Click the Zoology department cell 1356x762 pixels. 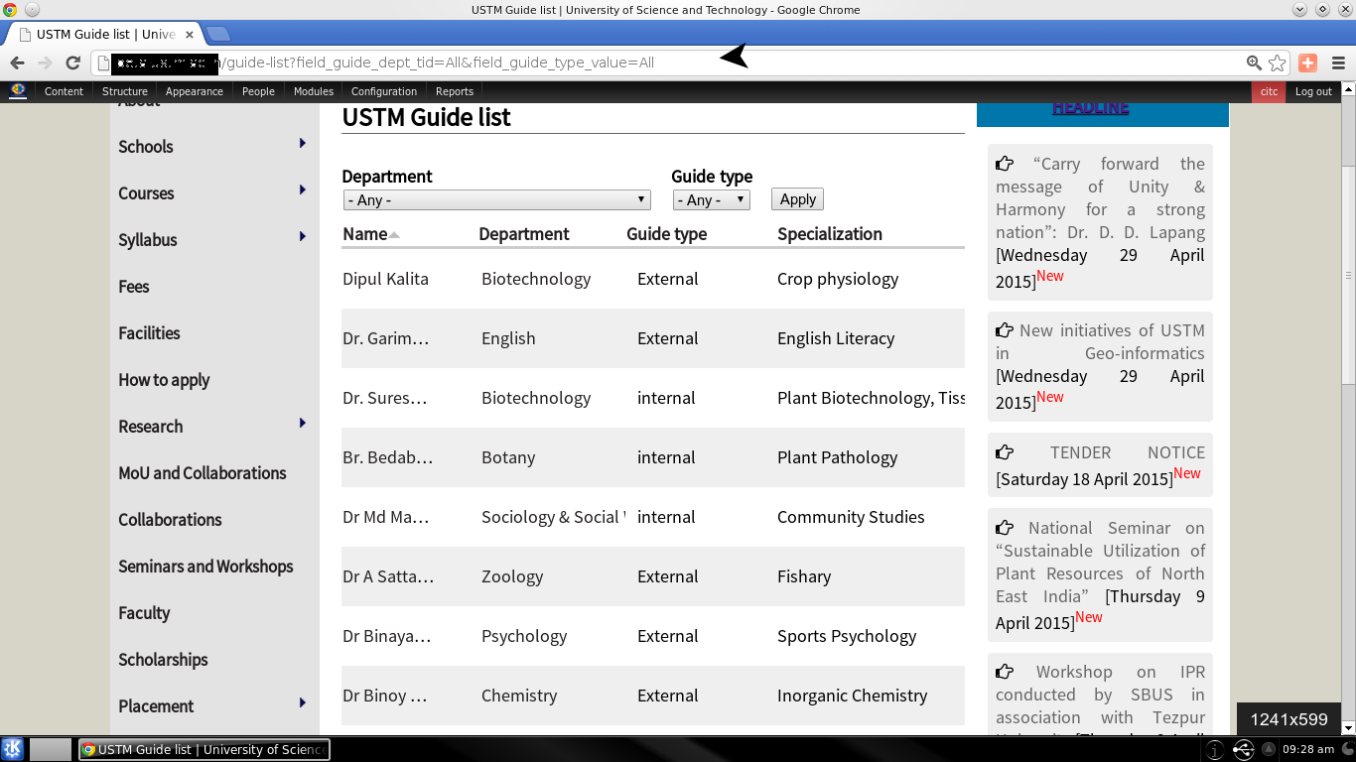[512, 576]
